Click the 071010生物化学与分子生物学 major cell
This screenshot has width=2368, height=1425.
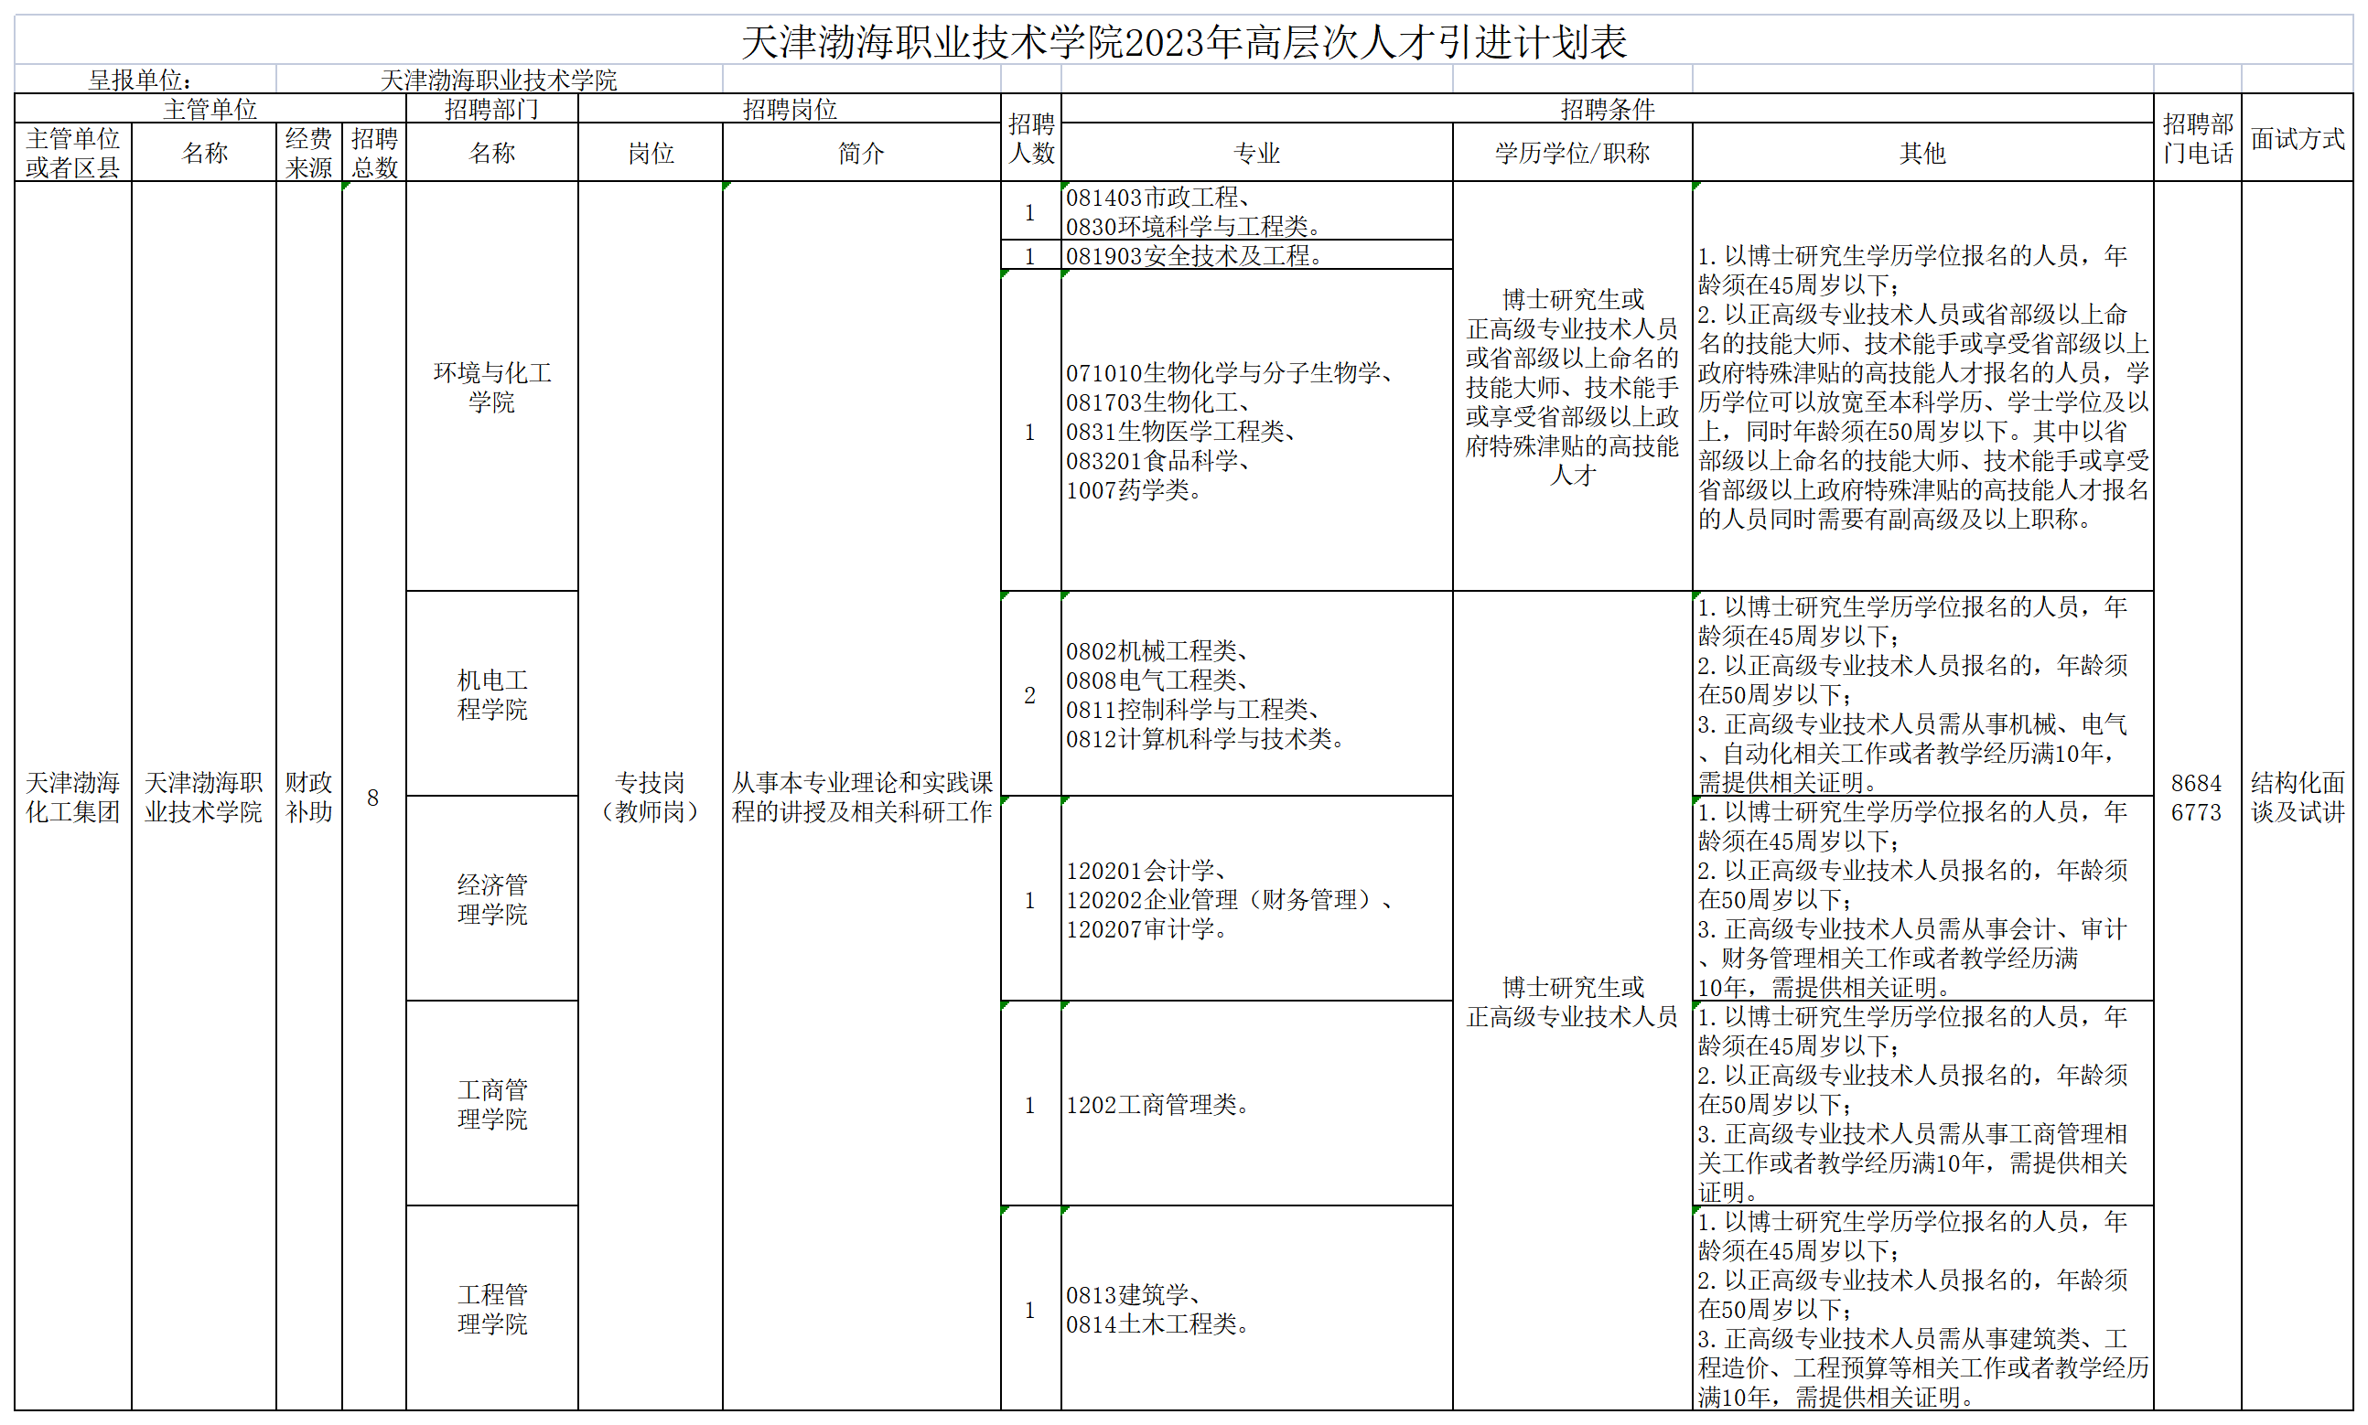click(1257, 430)
